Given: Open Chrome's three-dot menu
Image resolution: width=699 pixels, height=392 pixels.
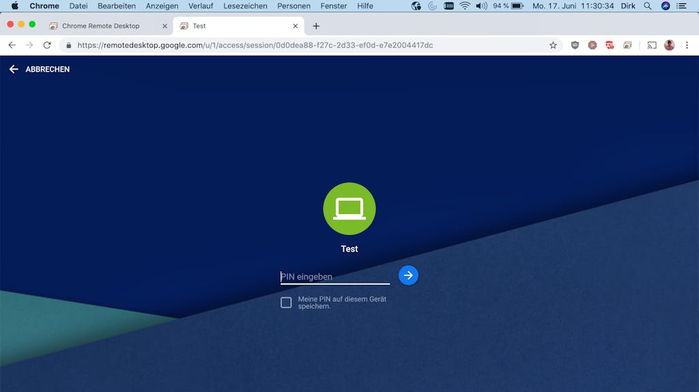Looking at the screenshot, I should (687, 45).
